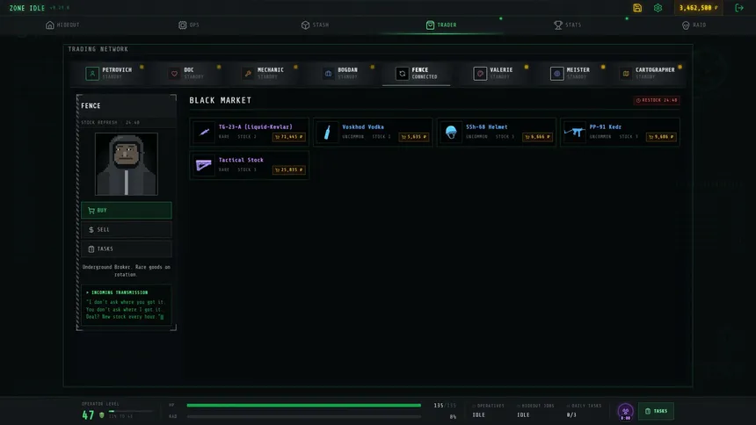Select the Trader tab

point(441,25)
